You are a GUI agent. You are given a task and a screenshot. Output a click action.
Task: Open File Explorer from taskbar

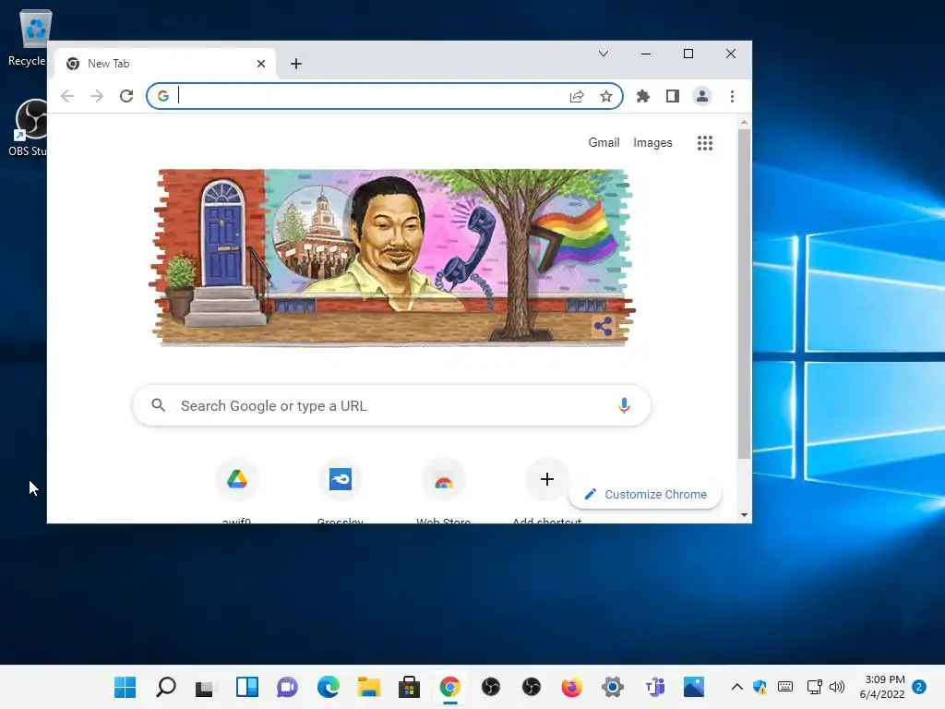[369, 687]
